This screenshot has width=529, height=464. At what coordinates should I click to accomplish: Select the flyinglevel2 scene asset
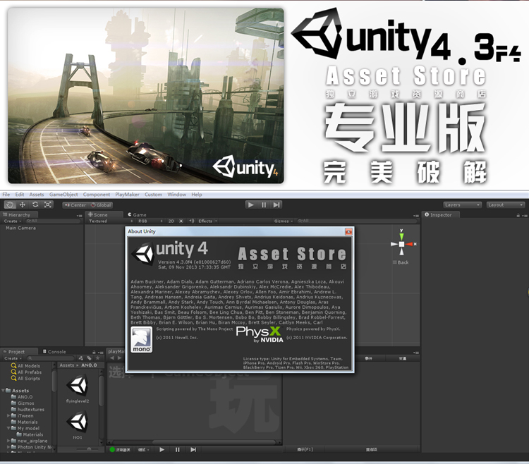coord(78,389)
